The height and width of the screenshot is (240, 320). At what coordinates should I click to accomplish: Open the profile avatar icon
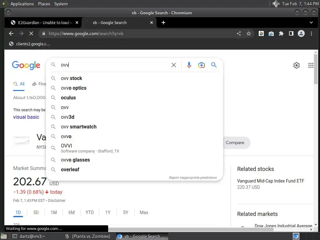click(x=301, y=33)
